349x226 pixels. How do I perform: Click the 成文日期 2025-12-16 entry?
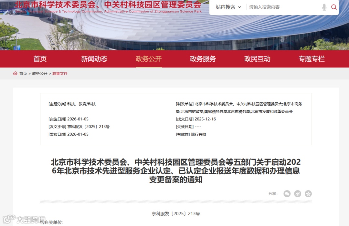pos(196,119)
